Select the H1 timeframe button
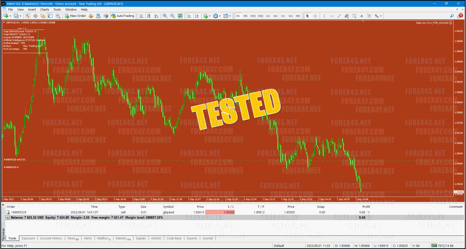 268,16
